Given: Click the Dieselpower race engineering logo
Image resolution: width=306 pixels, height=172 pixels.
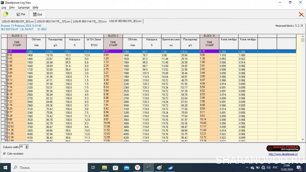Looking at the screenshot, I should click(283, 148).
